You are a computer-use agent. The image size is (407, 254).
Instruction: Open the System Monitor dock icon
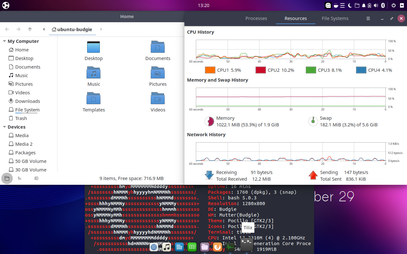(230, 247)
